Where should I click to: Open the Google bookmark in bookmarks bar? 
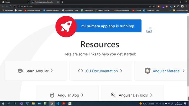[x=19, y=11]
